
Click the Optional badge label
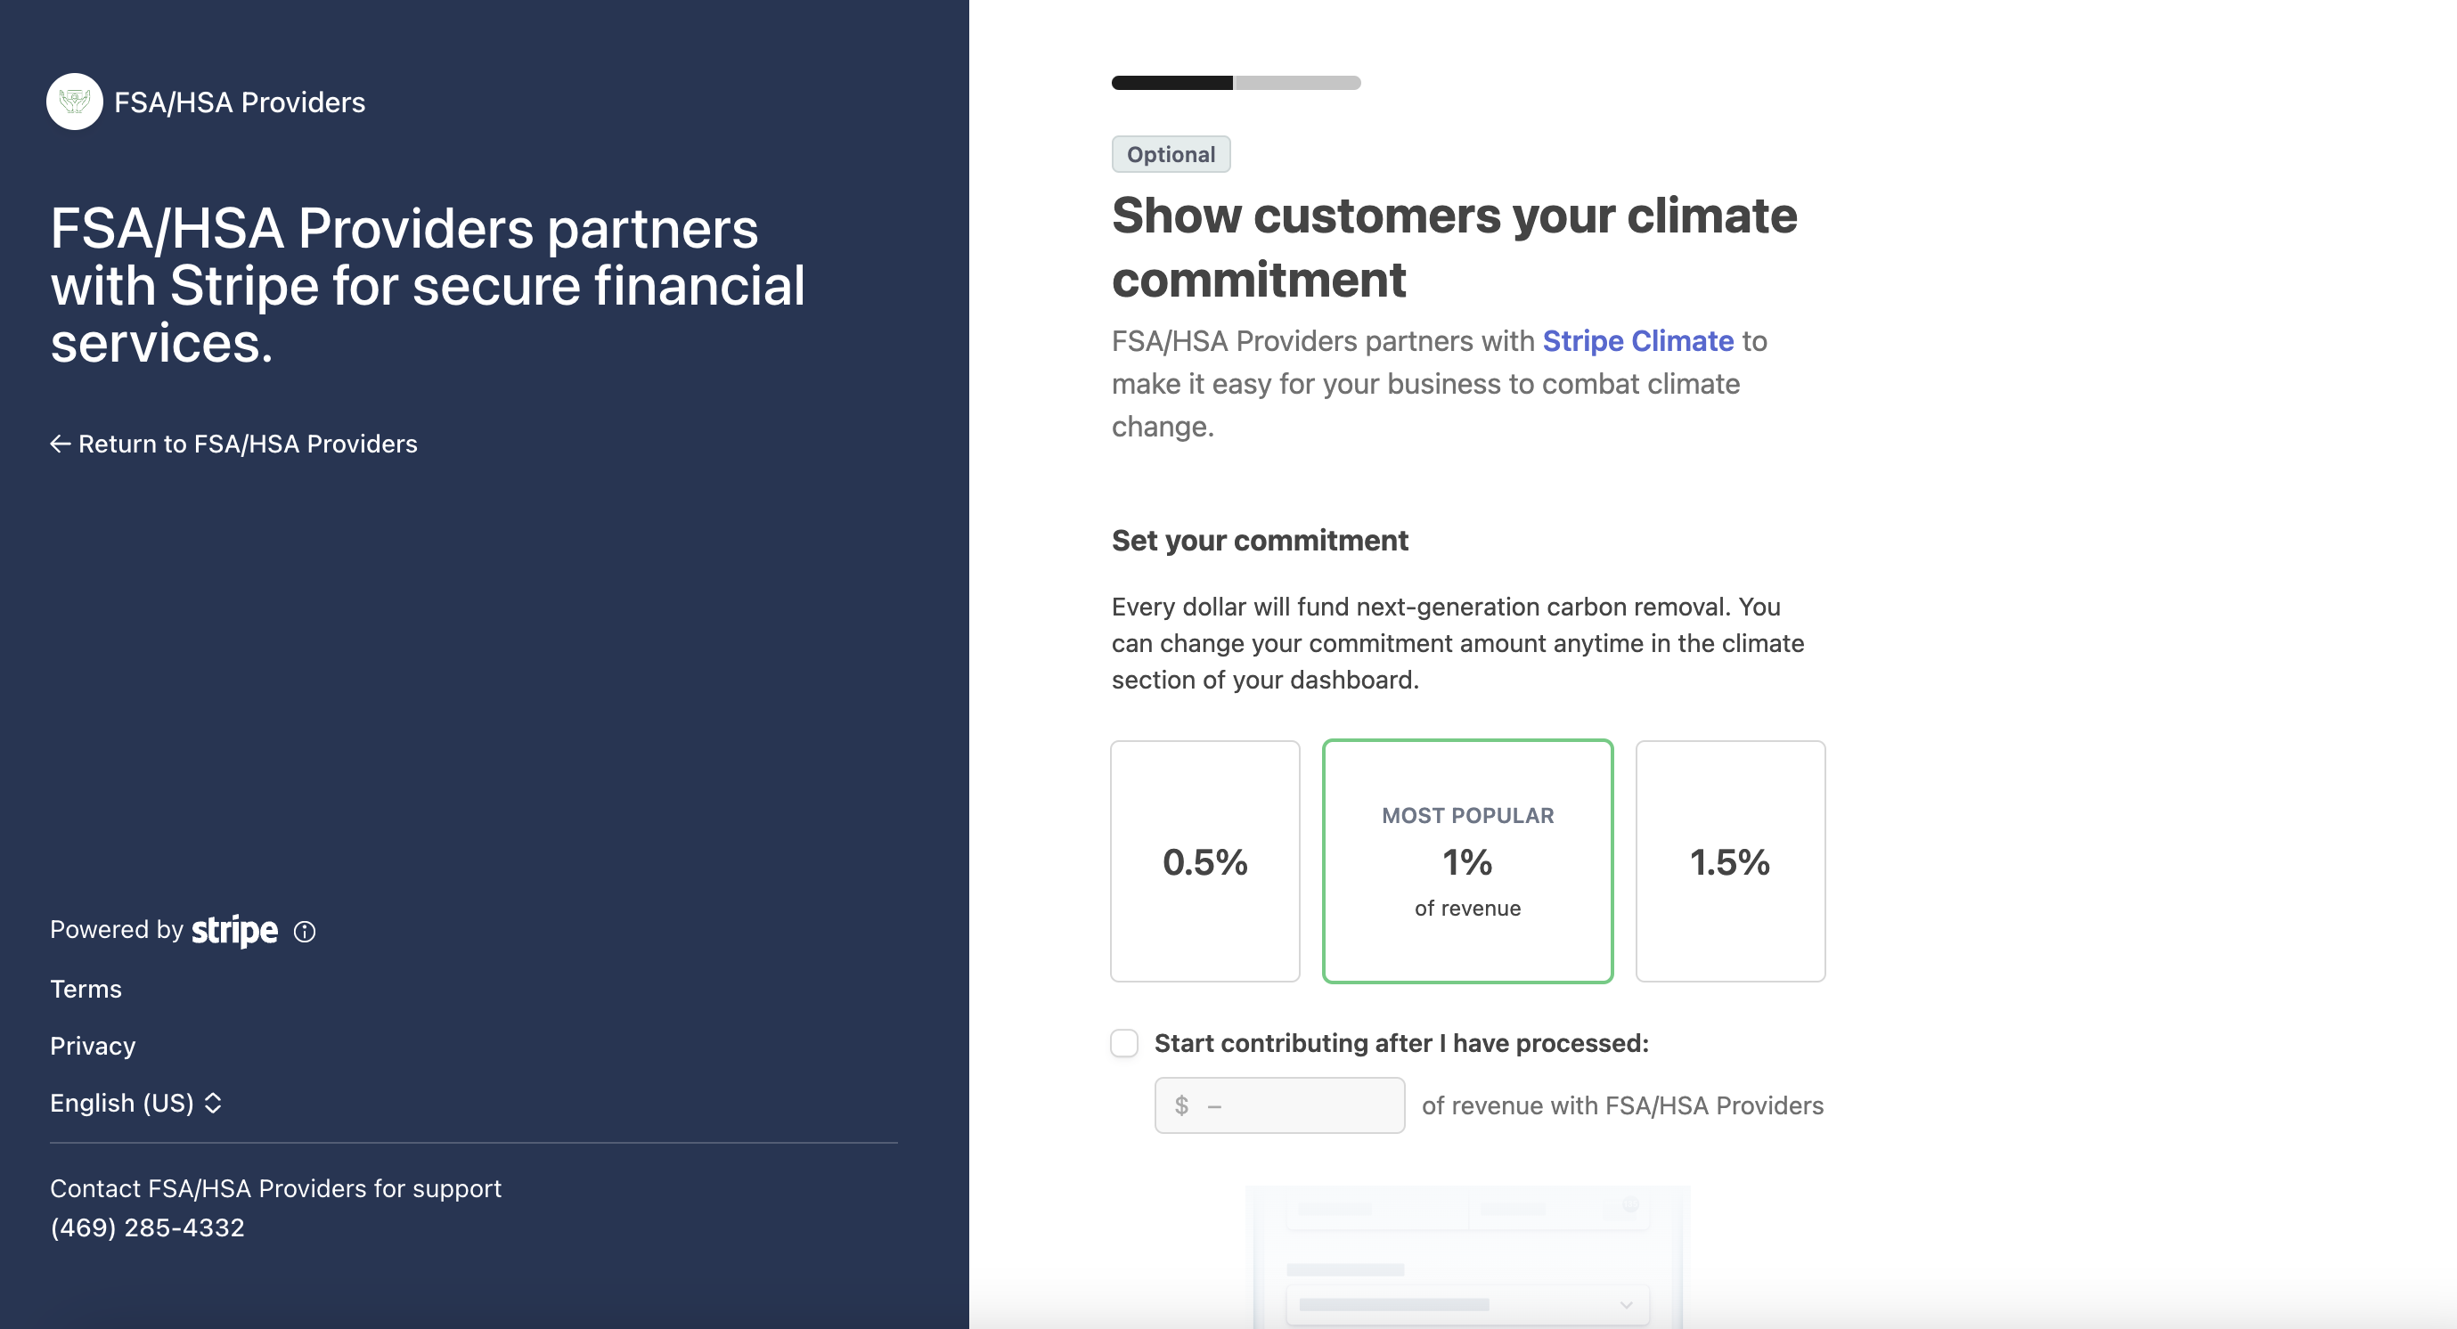(1171, 154)
